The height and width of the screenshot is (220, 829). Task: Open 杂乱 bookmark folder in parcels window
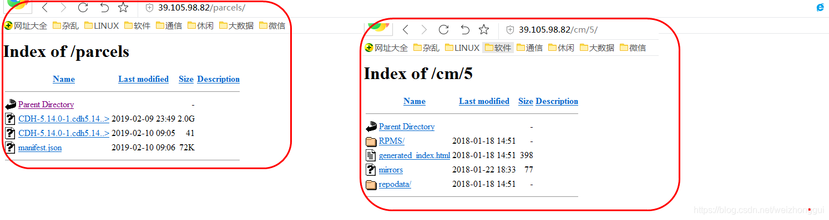65,25
